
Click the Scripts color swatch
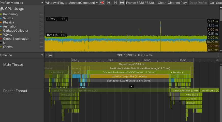[1, 18]
